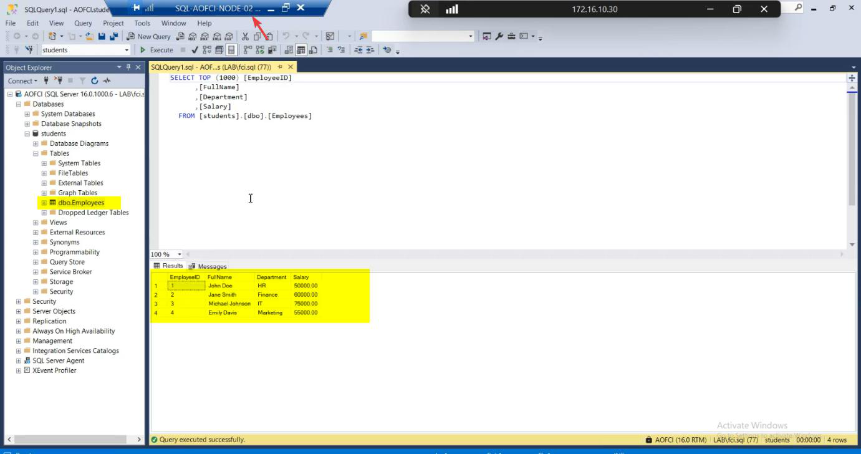This screenshot has height=454, width=861.
Task: Toggle Include Client Statistics icon
Action: (272, 50)
